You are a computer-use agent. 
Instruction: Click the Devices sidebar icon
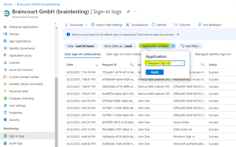(x=5, y=34)
